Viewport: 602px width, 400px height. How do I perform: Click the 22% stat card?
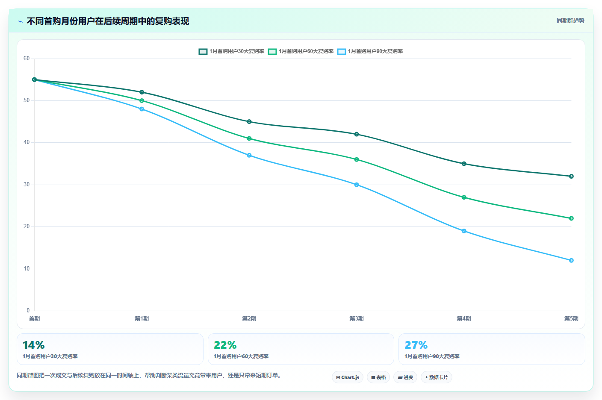point(301,349)
